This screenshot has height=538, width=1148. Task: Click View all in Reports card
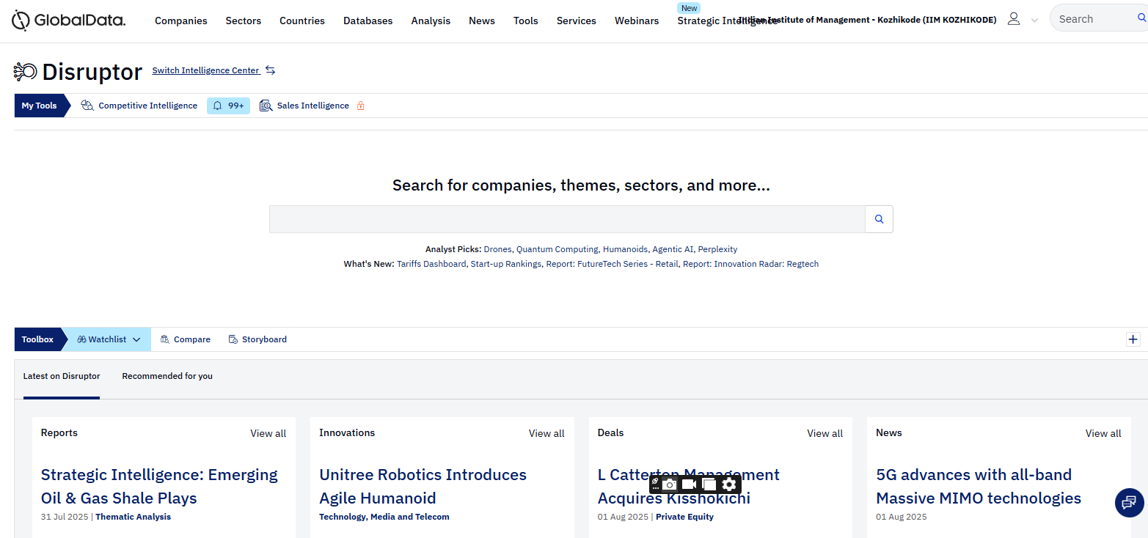[x=268, y=433]
